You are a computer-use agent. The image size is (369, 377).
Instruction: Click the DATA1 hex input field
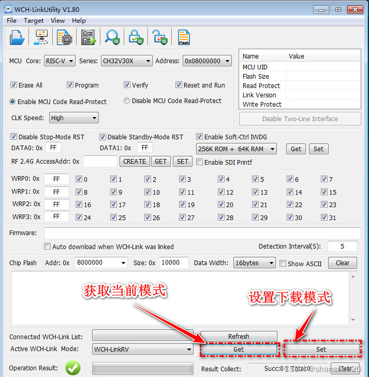coord(144,148)
